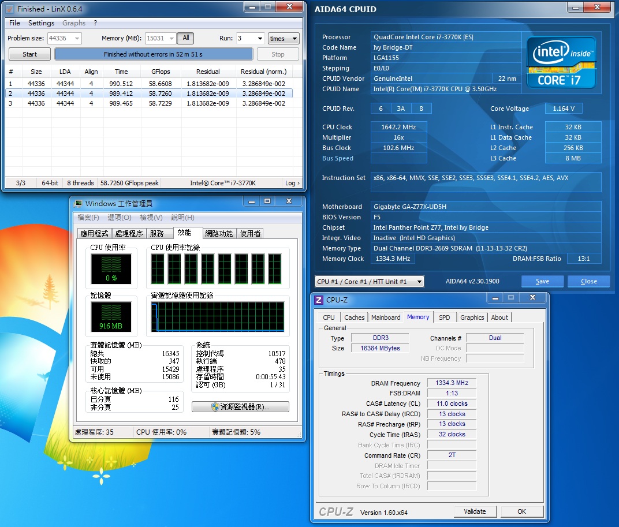
Task: Sort LinX results by the Residual (norm.) column
Action: (x=264, y=72)
